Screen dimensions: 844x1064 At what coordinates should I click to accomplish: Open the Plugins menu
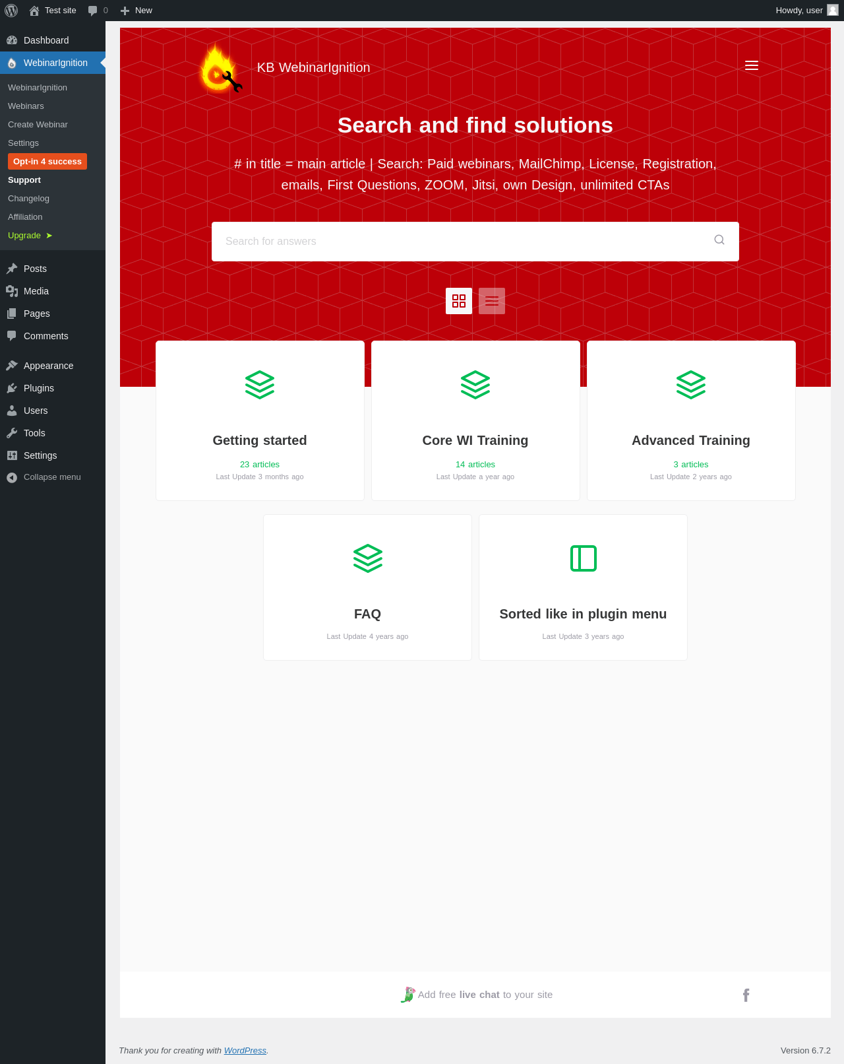point(53,388)
